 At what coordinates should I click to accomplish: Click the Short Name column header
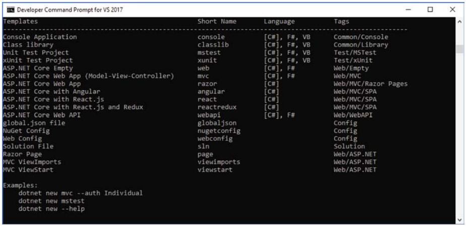(217, 22)
